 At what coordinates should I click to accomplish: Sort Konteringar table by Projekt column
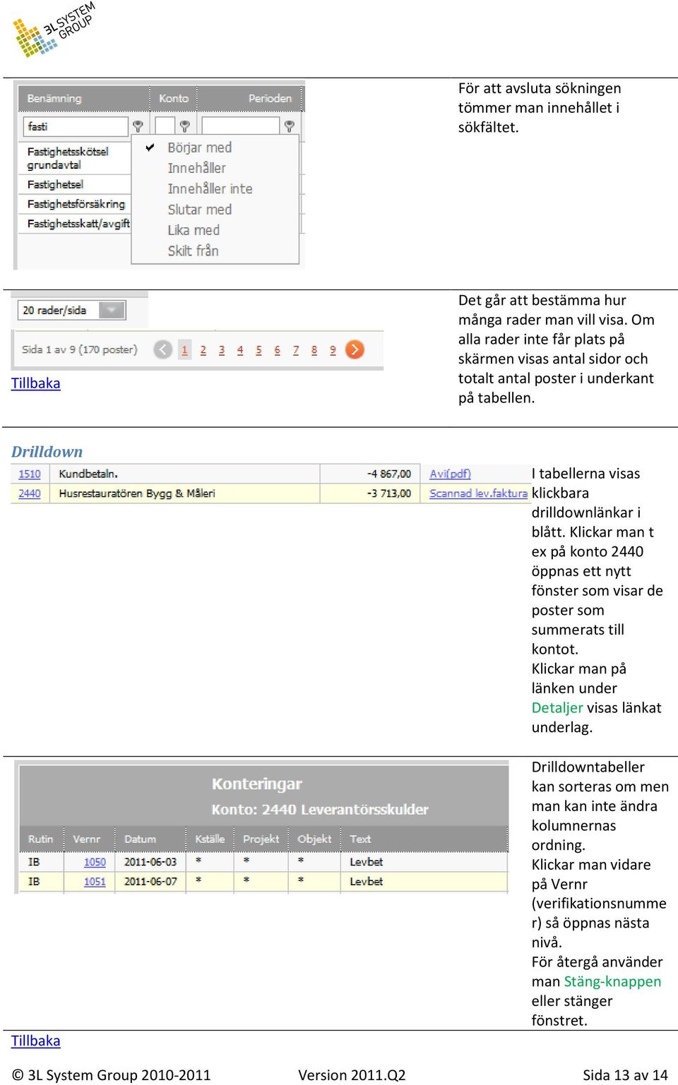tap(261, 839)
